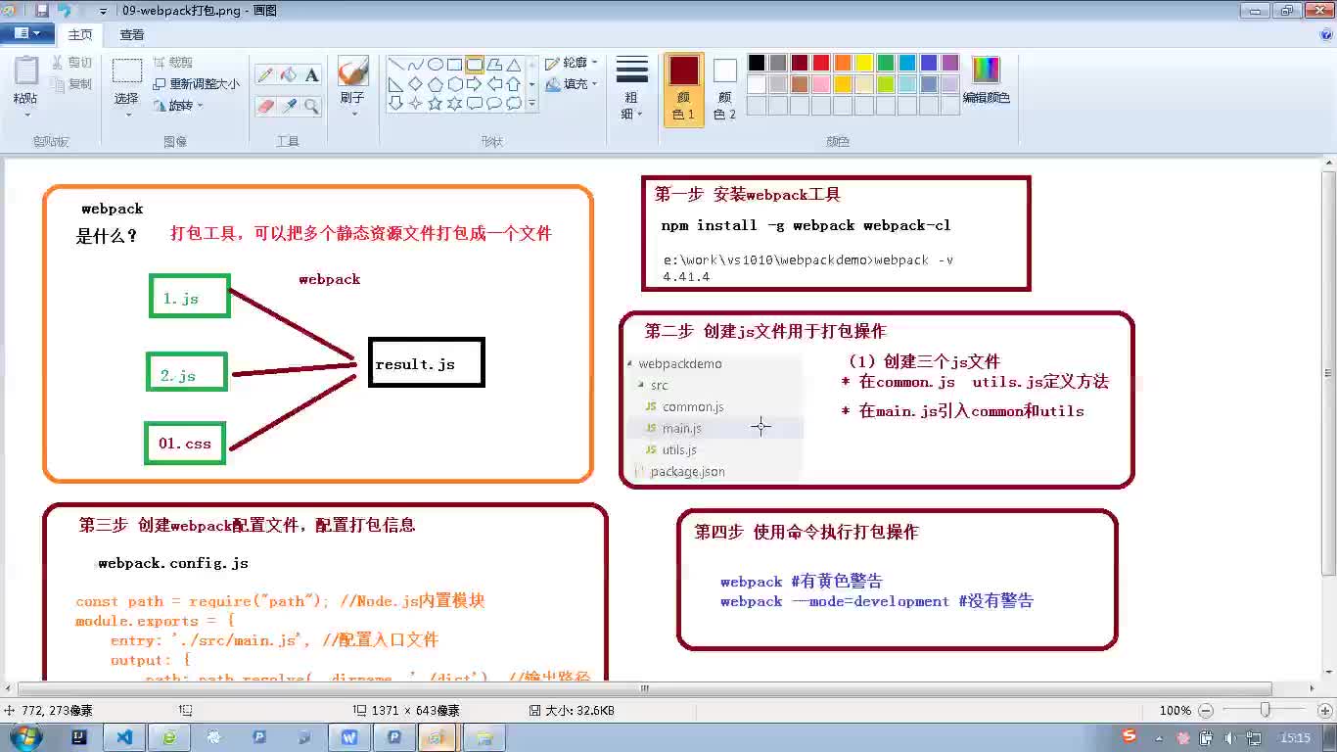Click the Sogou input icon in tray
Image resolution: width=1337 pixels, height=752 pixels.
(1130, 736)
